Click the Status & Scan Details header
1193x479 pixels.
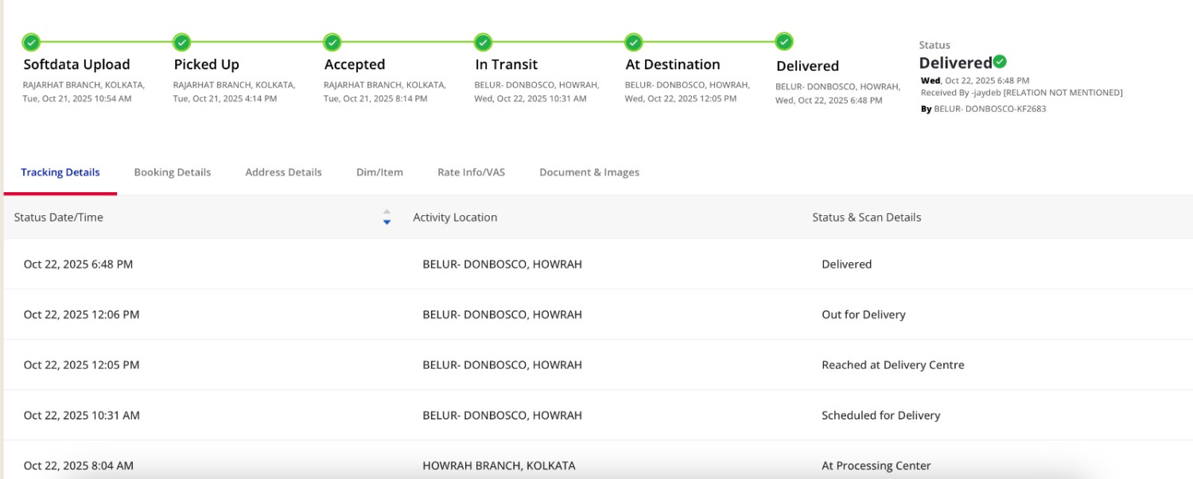[x=866, y=217]
